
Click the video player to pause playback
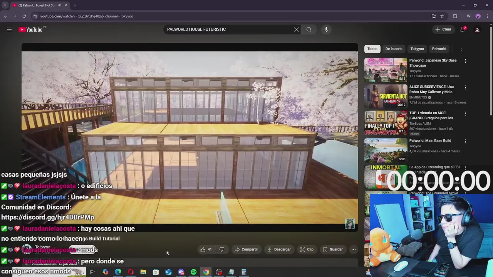click(189, 137)
